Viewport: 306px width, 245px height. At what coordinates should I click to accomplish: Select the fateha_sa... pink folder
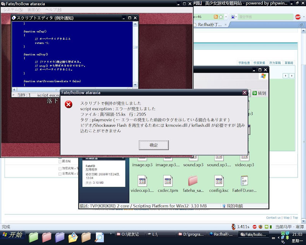193,181
